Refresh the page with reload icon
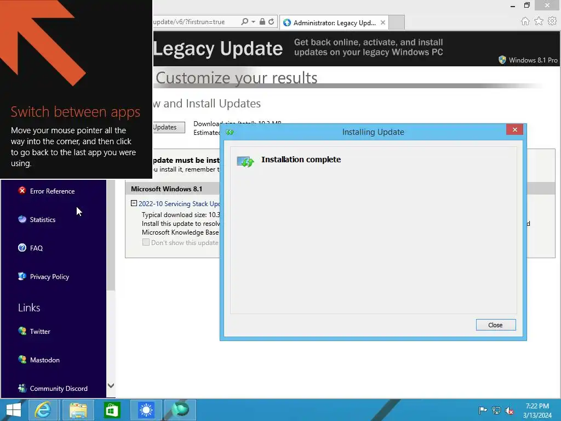The height and width of the screenshot is (421, 561). click(271, 21)
